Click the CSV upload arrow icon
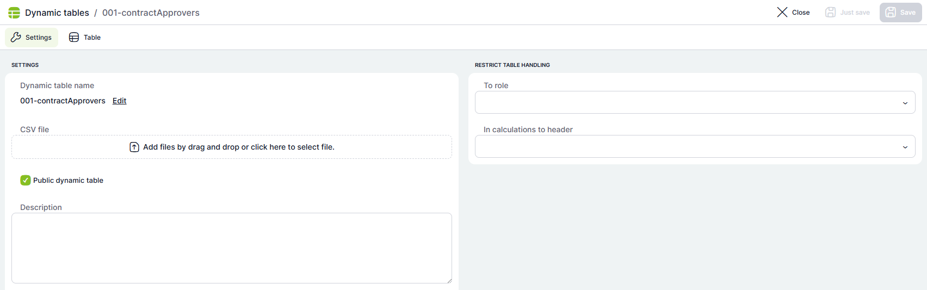Screen dimensions: 927x290 coord(134,147)
